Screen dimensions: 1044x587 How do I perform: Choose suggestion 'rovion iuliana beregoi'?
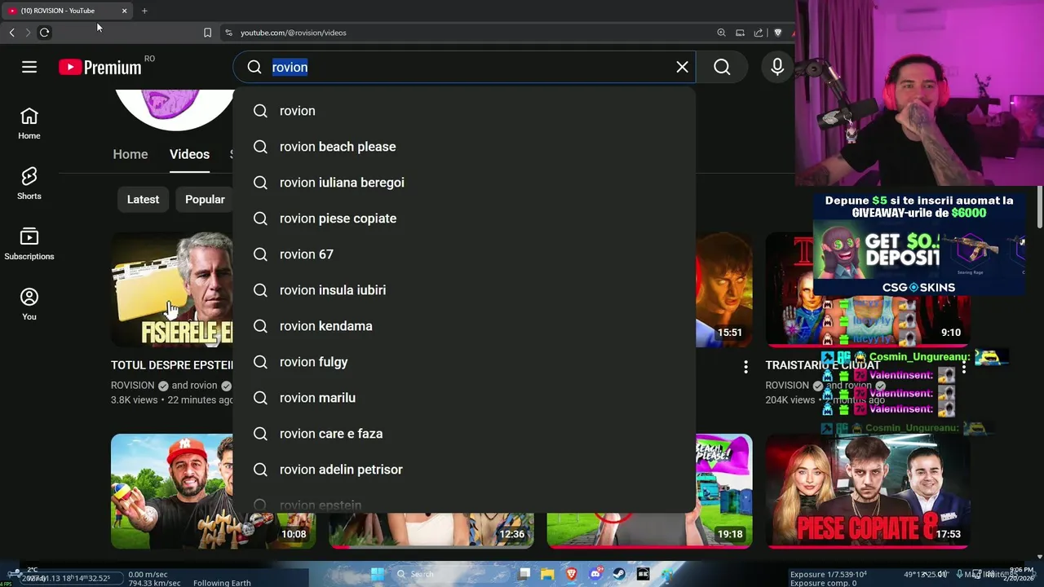[464, 183]
